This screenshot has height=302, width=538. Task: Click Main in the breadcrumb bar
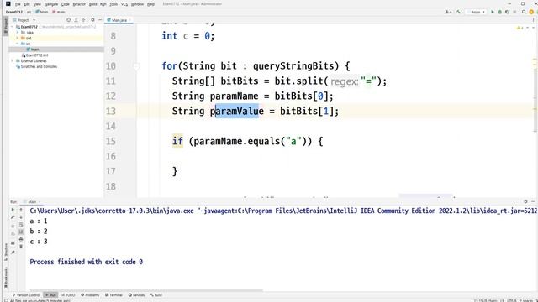(x=42, y=12)
